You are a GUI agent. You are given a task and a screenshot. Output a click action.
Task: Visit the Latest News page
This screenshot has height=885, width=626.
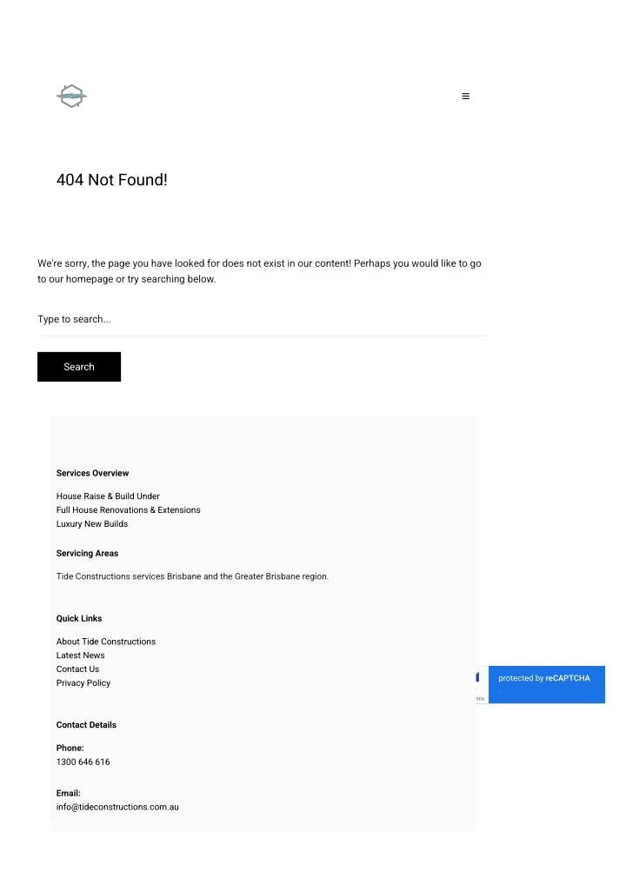pos(80,655)
